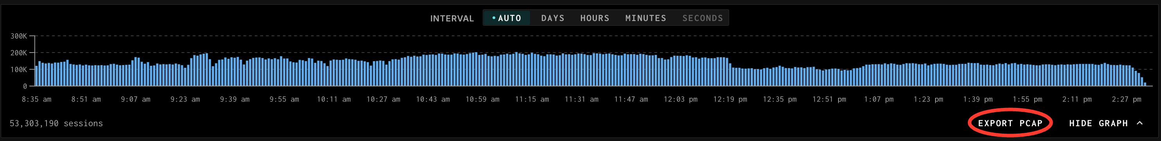Click the 53,303,190 sessions count

coord(56,123)
